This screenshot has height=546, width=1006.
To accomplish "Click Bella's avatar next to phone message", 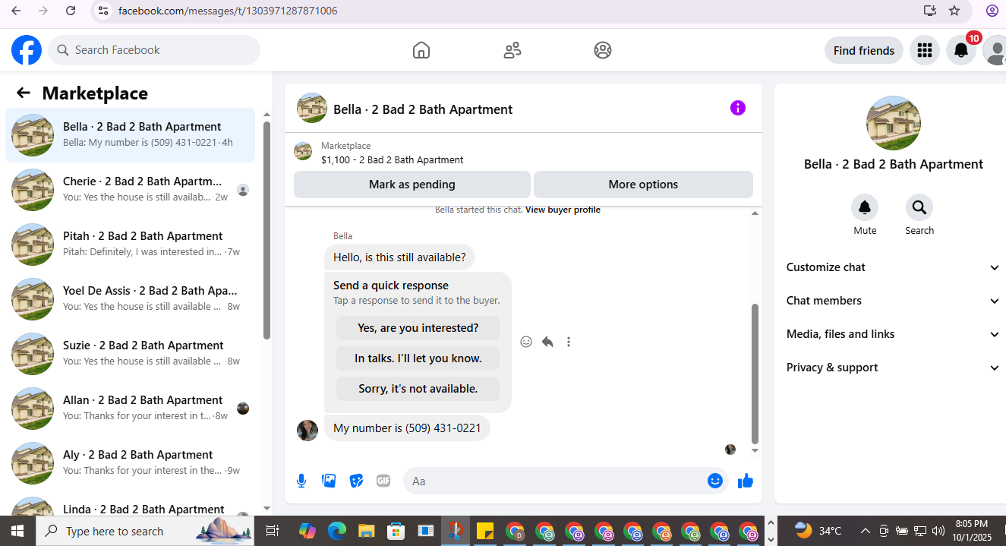I will pos(307,431).
